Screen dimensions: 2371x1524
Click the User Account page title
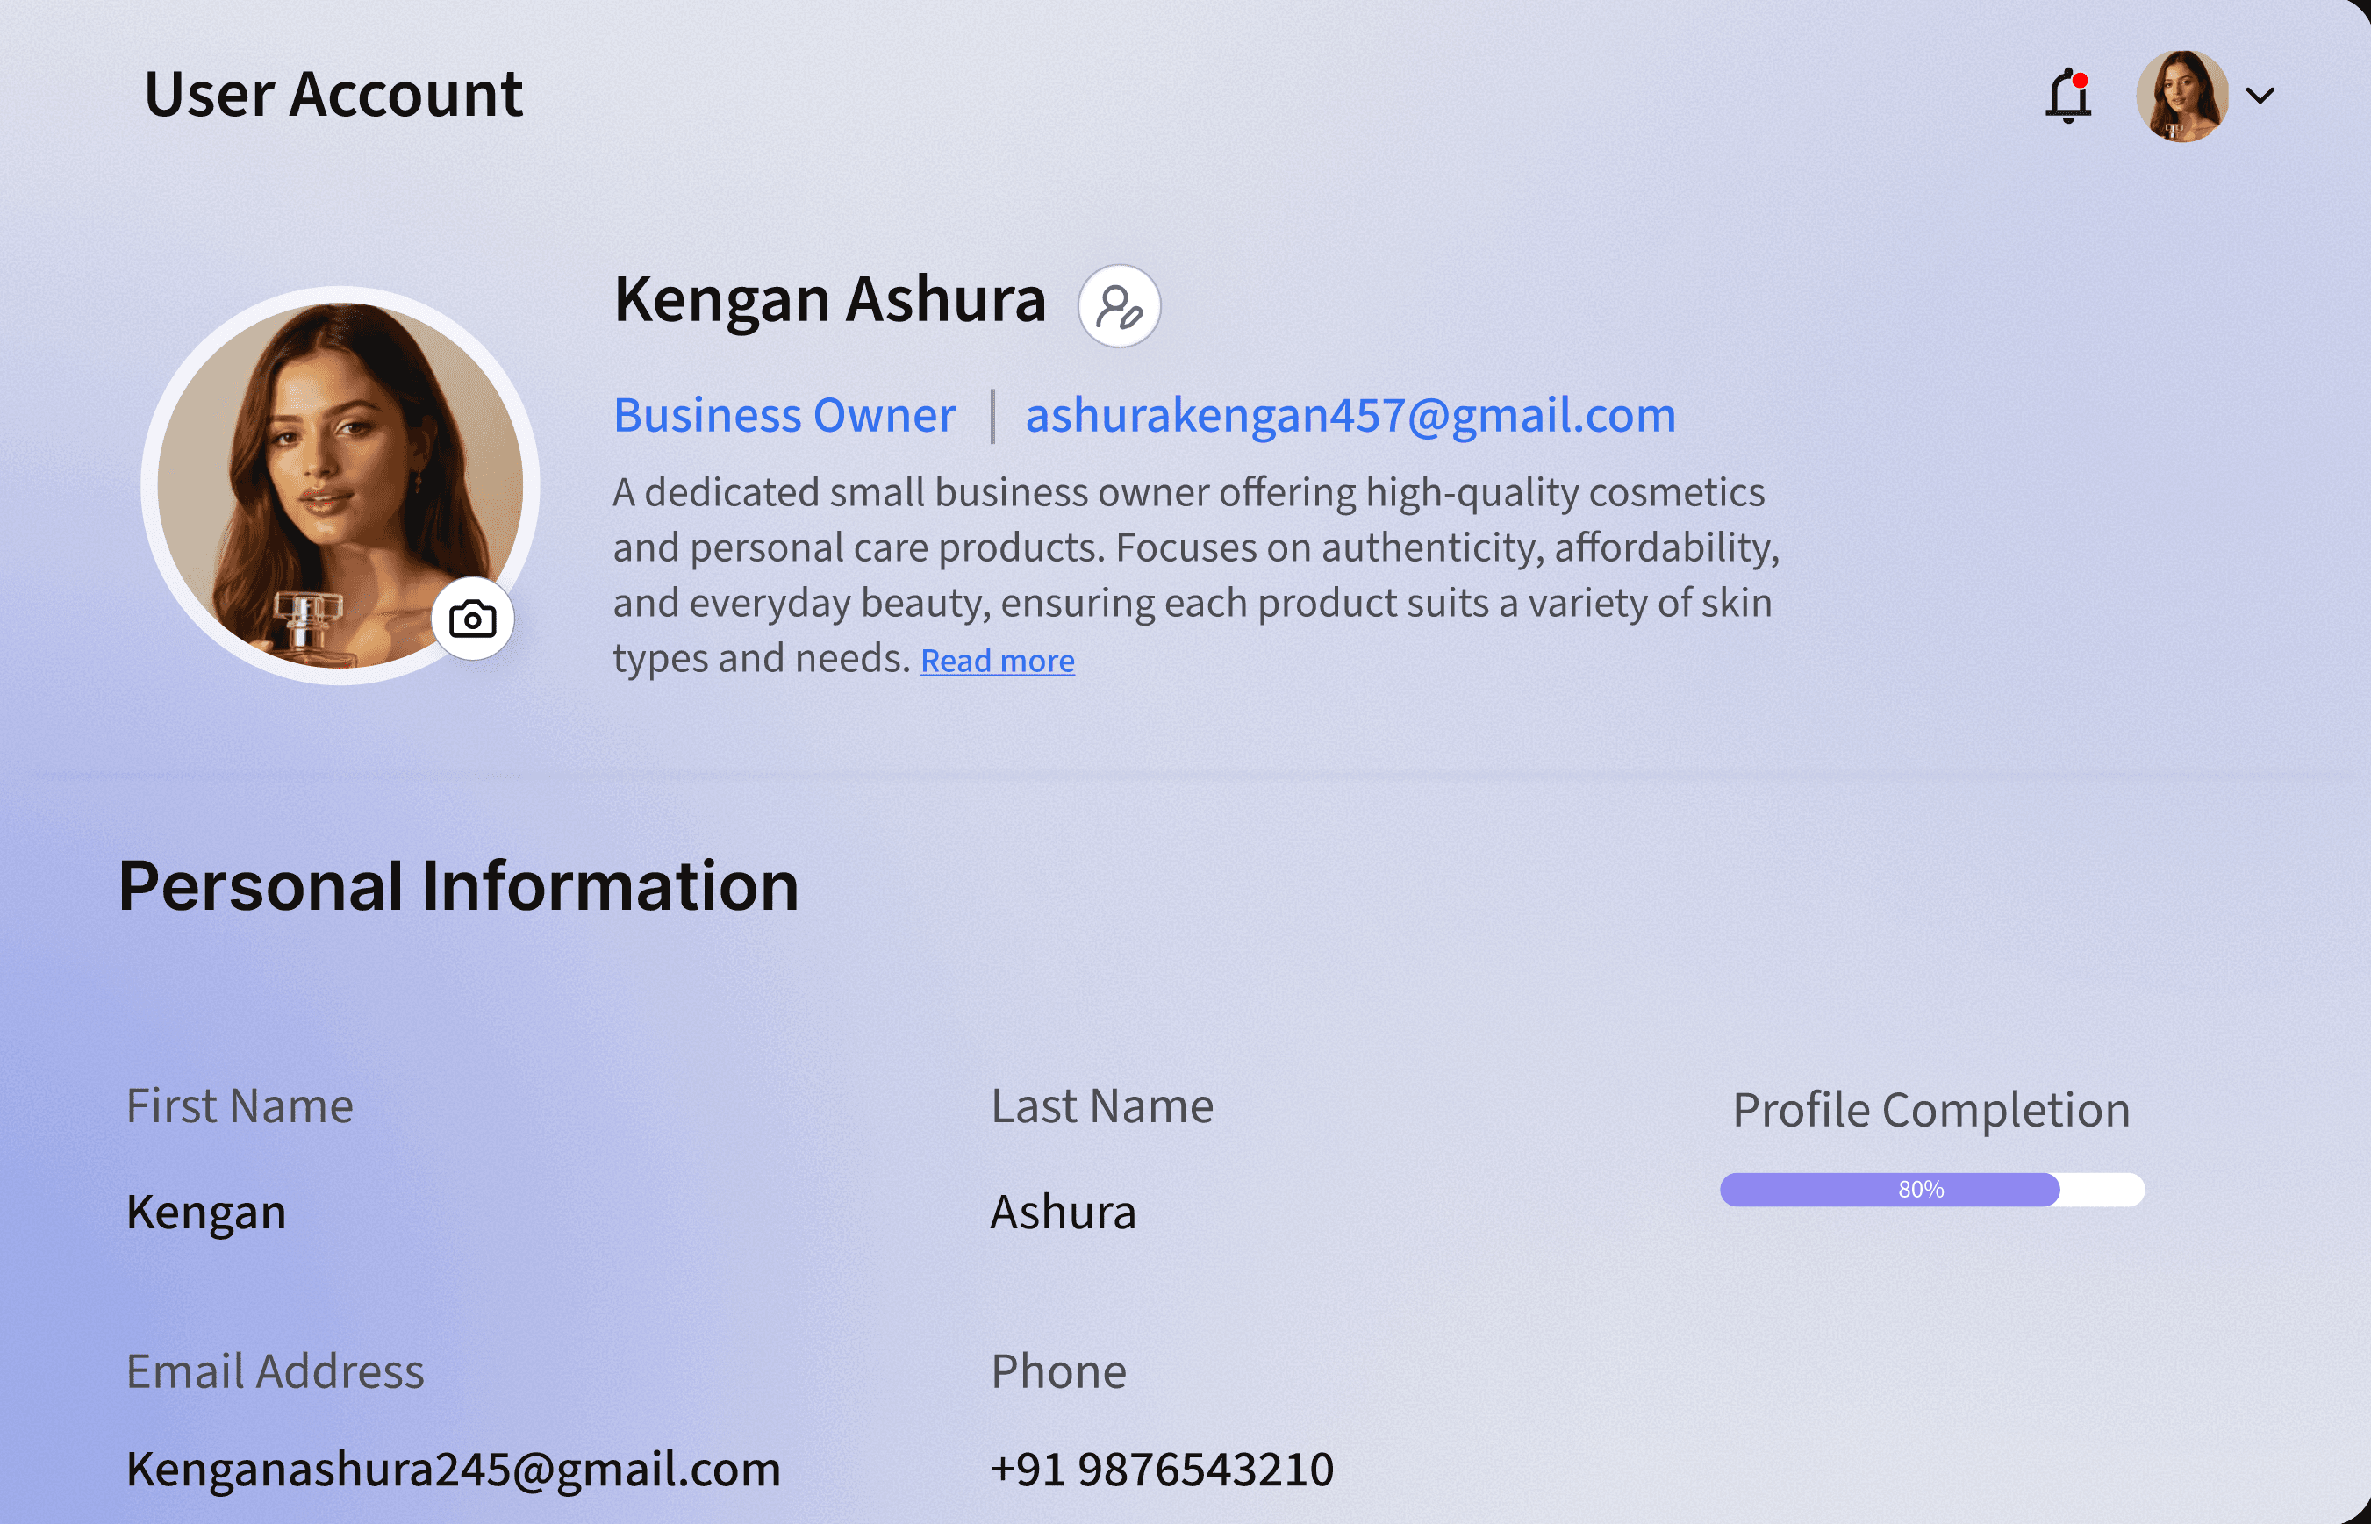[x=333, y=95]
